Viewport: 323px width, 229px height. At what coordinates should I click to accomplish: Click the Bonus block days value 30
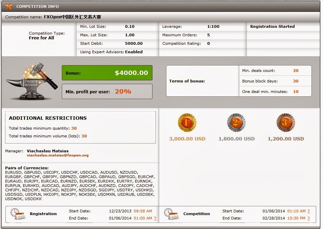(296, 81)
